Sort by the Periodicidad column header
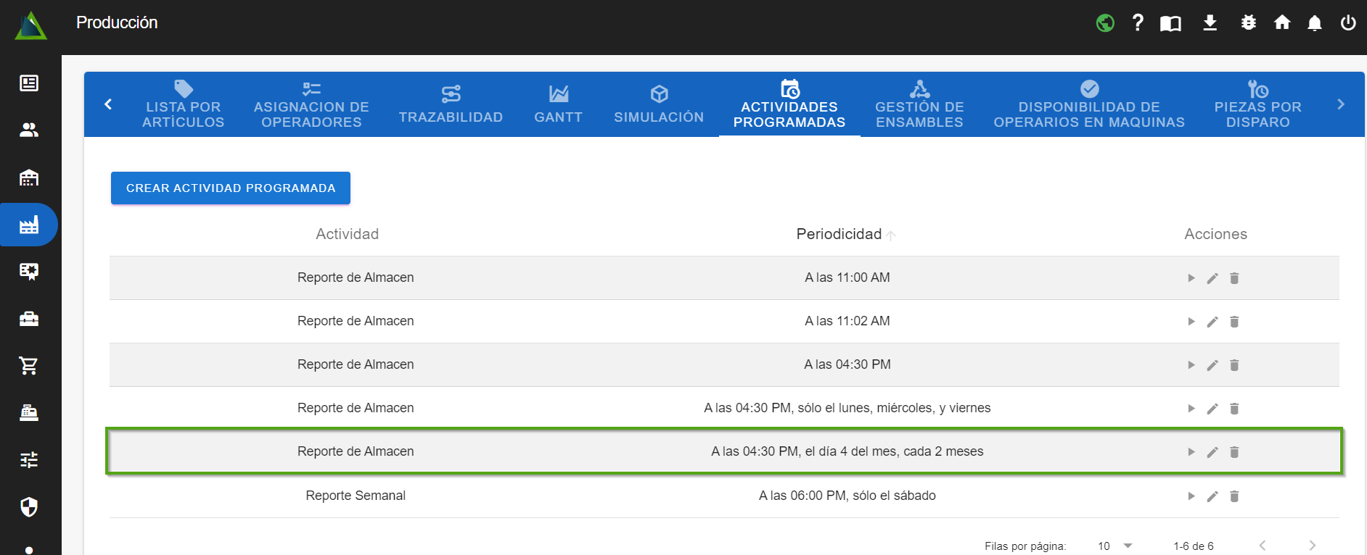This screenshot has height=555, width=1367. pos(839,234)
